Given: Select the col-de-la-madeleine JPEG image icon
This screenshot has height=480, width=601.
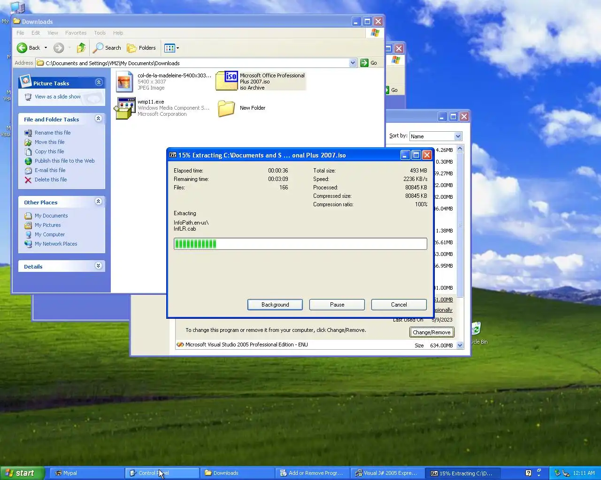Looking at the screenshot, I should coord(125,82).
